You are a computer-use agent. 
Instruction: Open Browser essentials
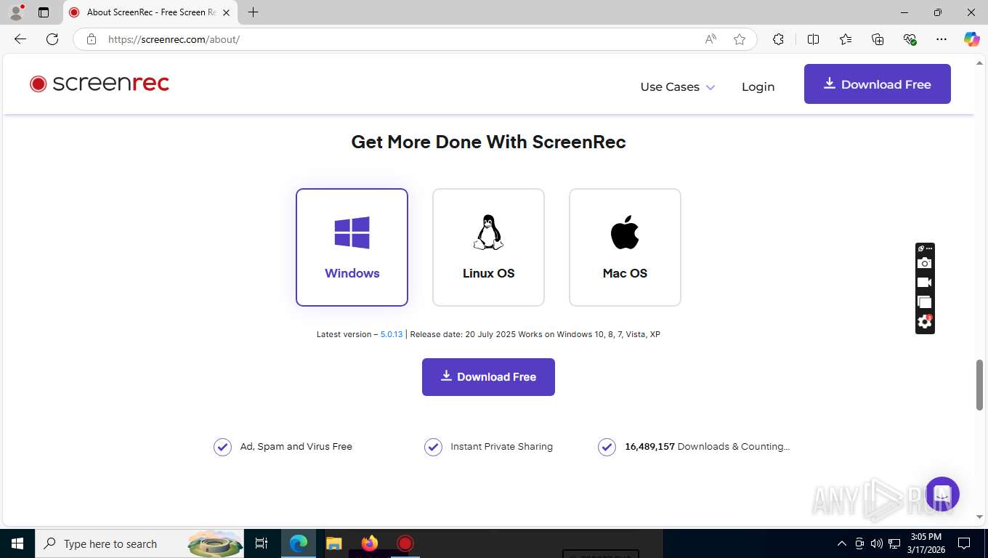coord(910,39)
